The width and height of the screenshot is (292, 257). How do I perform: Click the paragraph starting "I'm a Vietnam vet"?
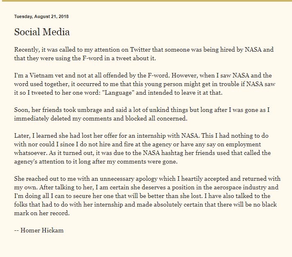coord(145,84)
